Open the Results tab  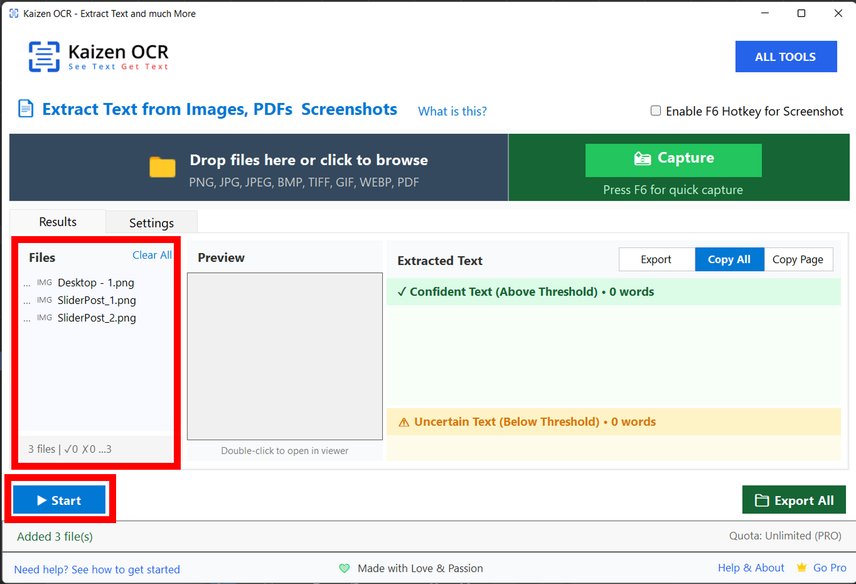58,222
